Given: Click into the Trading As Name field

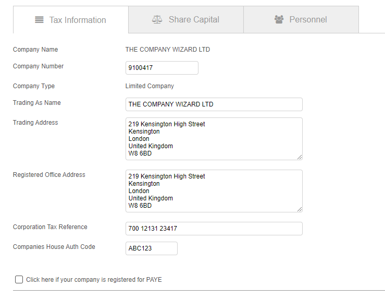Looking at the screenshot, I should [214, 104].
